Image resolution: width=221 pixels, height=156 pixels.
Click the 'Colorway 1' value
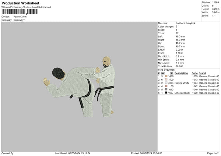click(20, 20)
